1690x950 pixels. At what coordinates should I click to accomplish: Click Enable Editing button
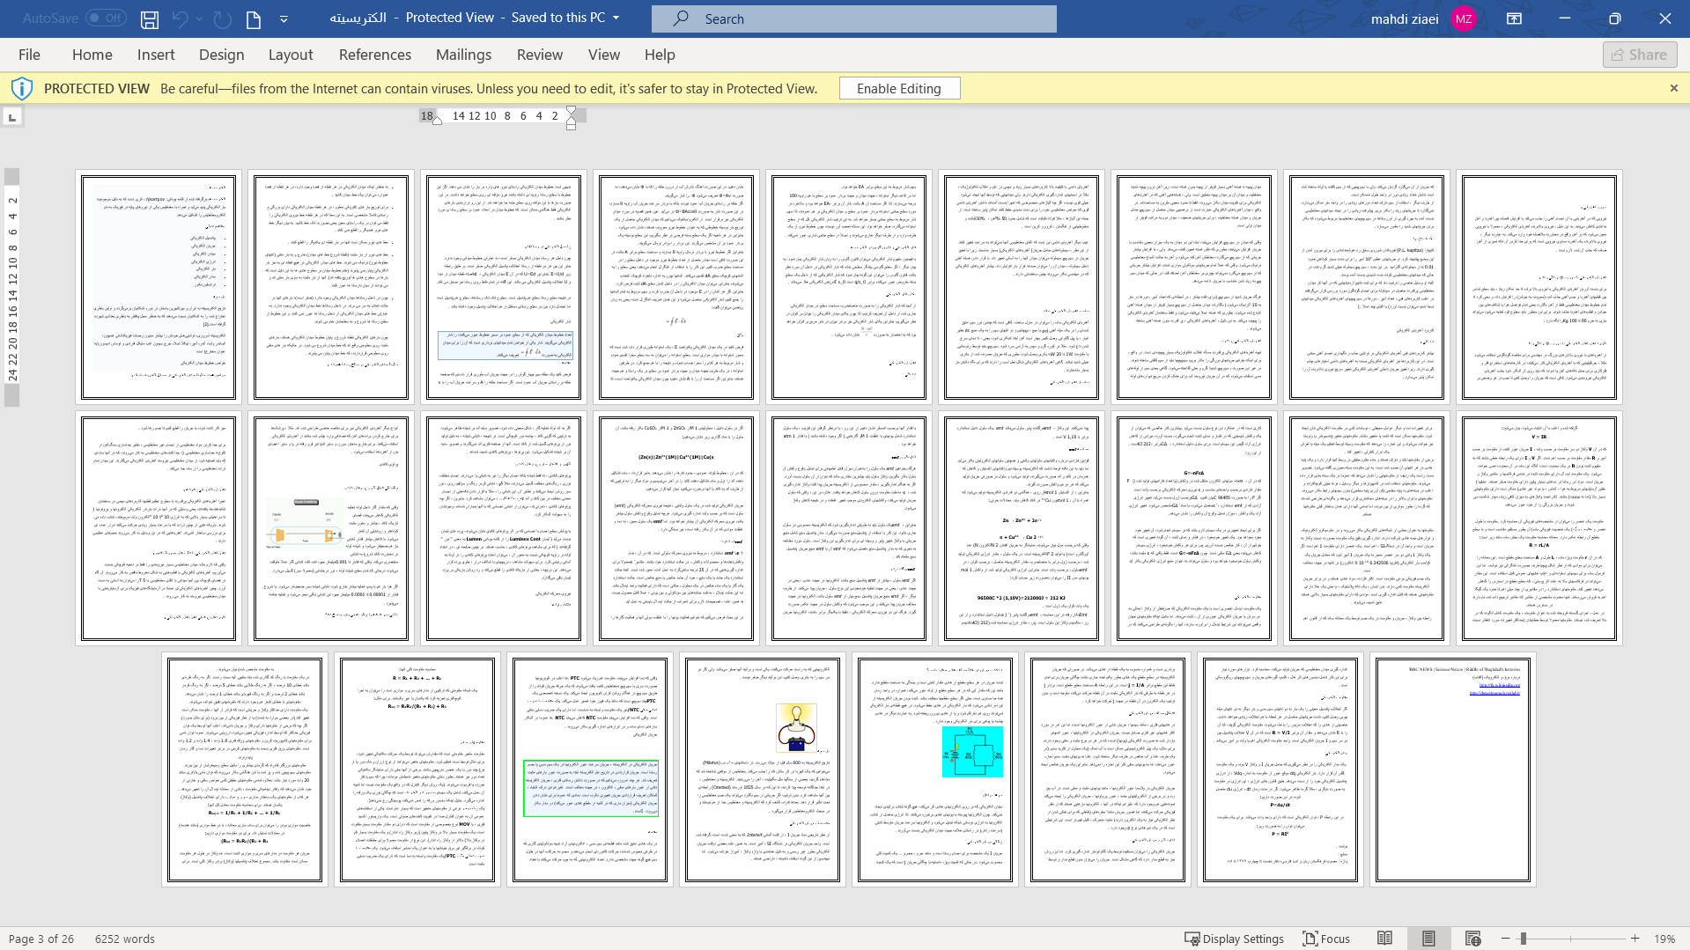(899, 88)
